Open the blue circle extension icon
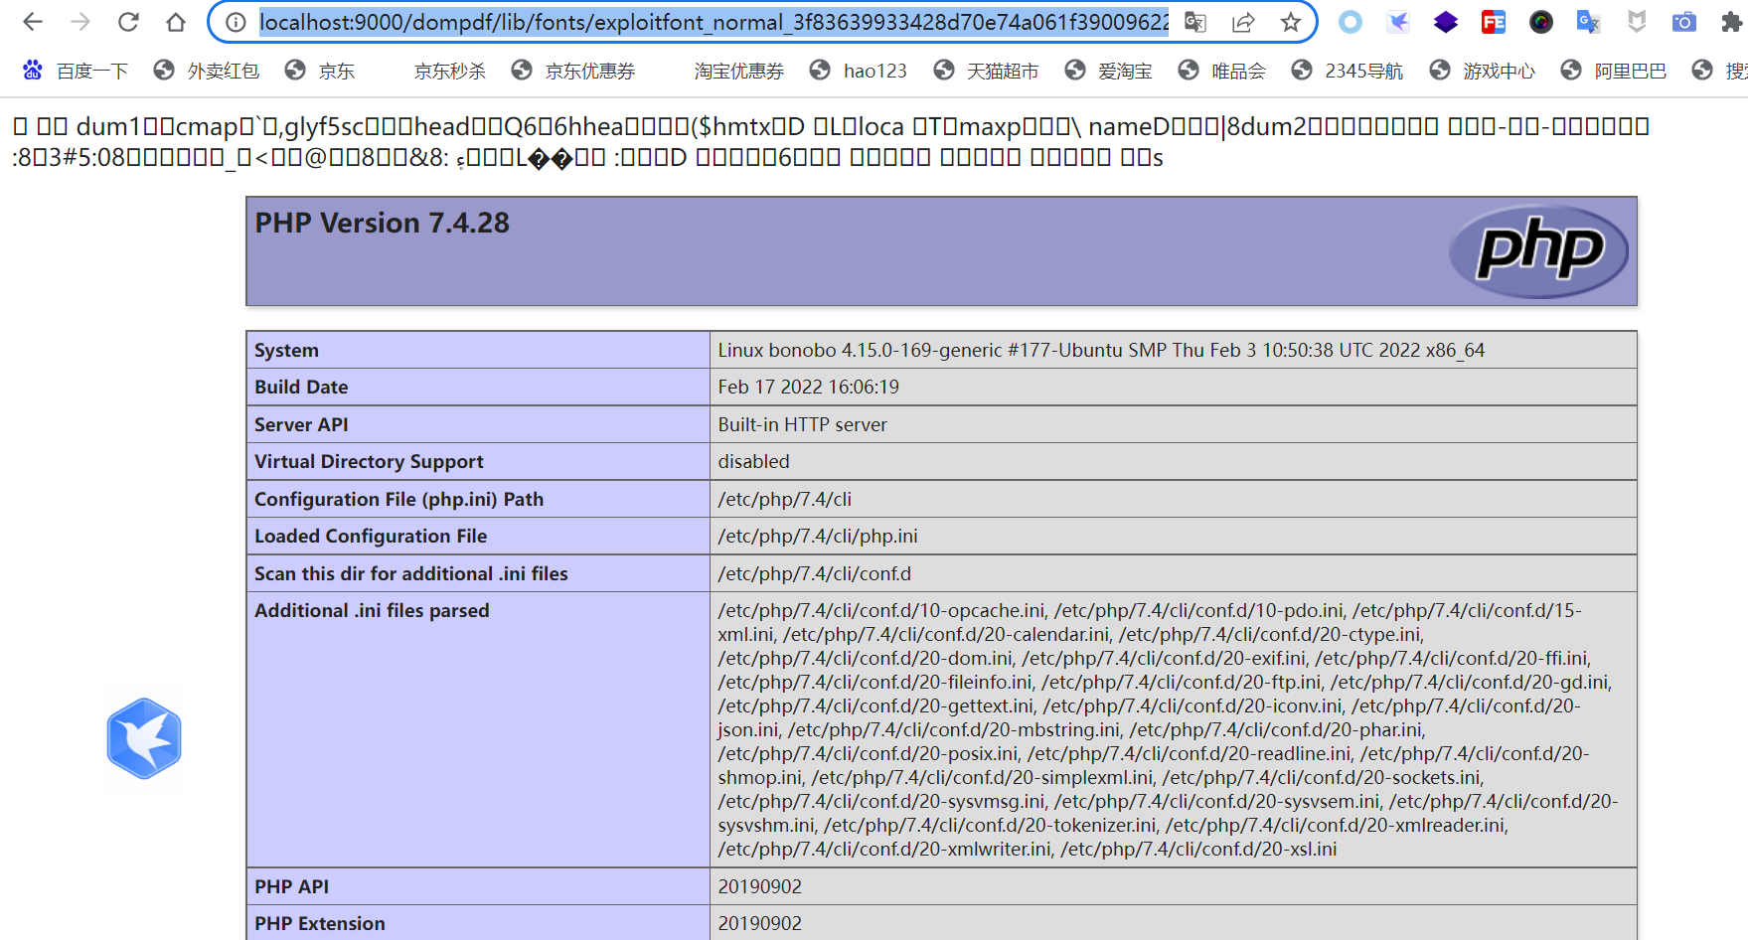 [x=1351, y=22]
